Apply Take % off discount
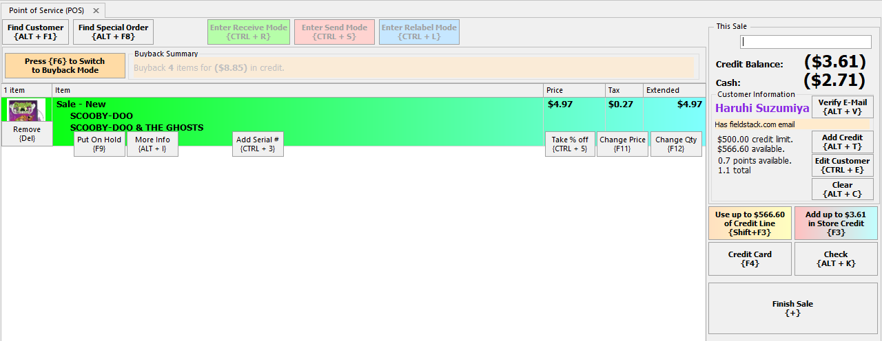The image size is (882, 341). coord(570,144)
